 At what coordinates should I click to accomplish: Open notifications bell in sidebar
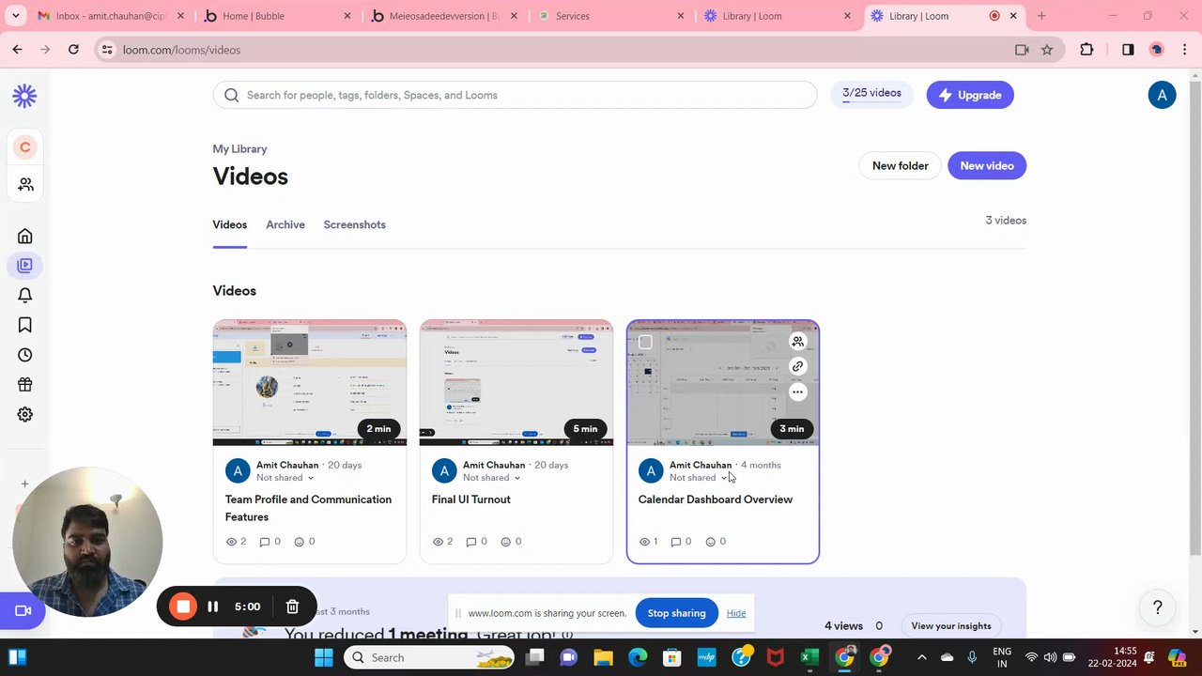25,295
